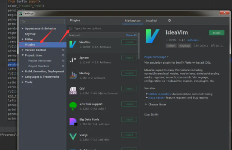Install the CSV plugin
The width and height of the screenshot is (232, 150).
[x=129, y=88]
